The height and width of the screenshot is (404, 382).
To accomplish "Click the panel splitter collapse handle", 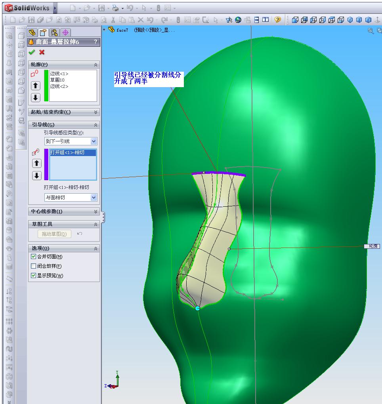I will pos(103,217).
